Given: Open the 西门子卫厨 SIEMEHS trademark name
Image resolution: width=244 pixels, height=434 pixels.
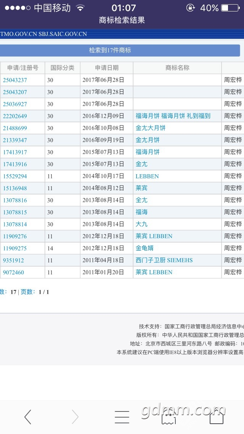Looking at the screenshot, I should tap(164, 260).
